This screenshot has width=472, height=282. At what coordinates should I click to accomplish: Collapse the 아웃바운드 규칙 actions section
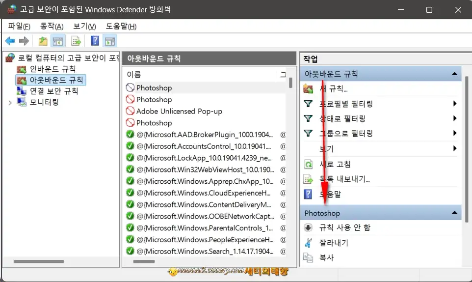pyautogui.click(x=454, y=74)
